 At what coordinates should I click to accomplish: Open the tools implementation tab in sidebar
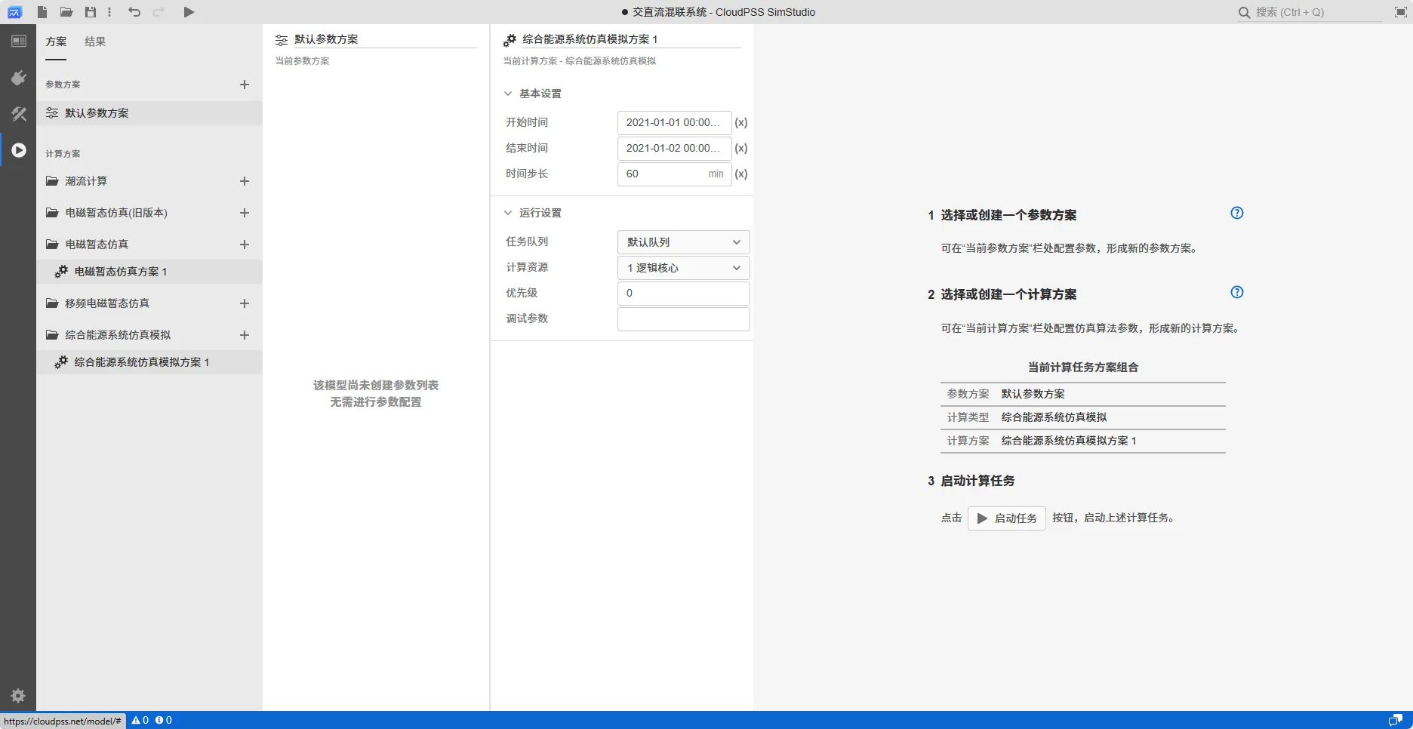point(18,114)
